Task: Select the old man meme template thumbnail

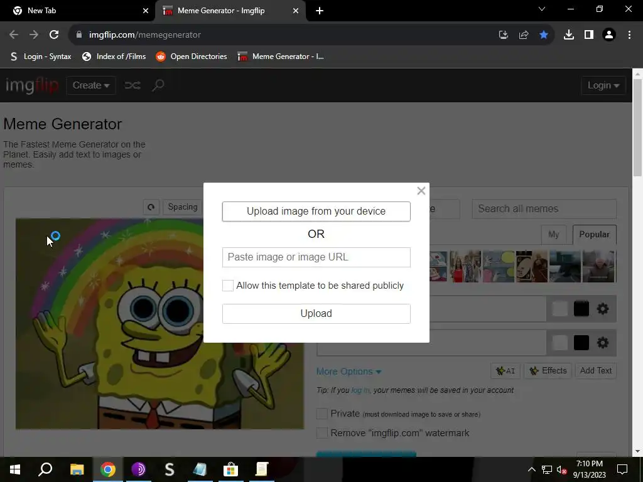Action: tap(598, 266)
